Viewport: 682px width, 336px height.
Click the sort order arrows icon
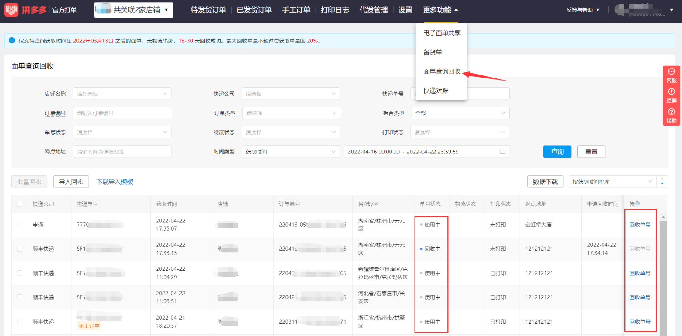tap(662, 182)
